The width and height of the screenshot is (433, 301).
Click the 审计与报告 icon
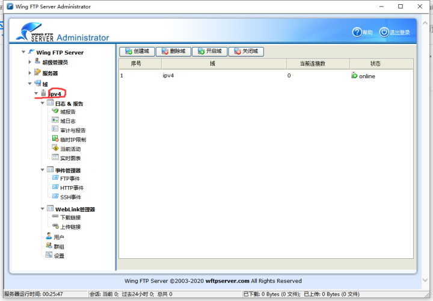pos(55,129)
